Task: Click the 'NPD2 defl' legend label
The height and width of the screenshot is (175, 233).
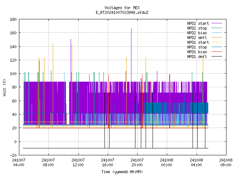Action: pos(197,38)
